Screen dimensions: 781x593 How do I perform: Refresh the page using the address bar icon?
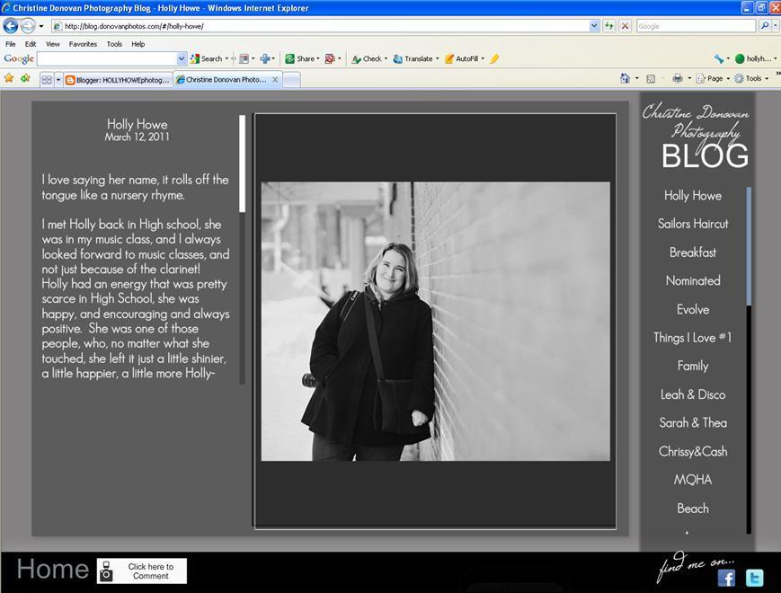point(609,26)
